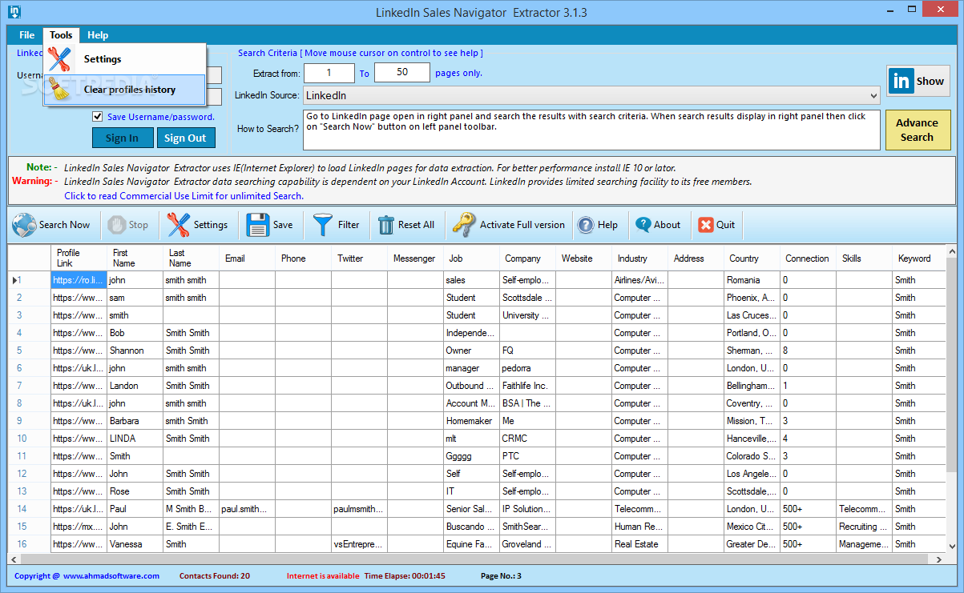Image resolution: width=964 pixels, height=593 pixels.
Task: Click 'Contacts Found: 20' status text
Action: click(x=214, y=575)
